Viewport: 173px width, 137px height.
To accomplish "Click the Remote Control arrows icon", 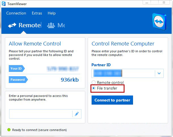I will 12,25.
